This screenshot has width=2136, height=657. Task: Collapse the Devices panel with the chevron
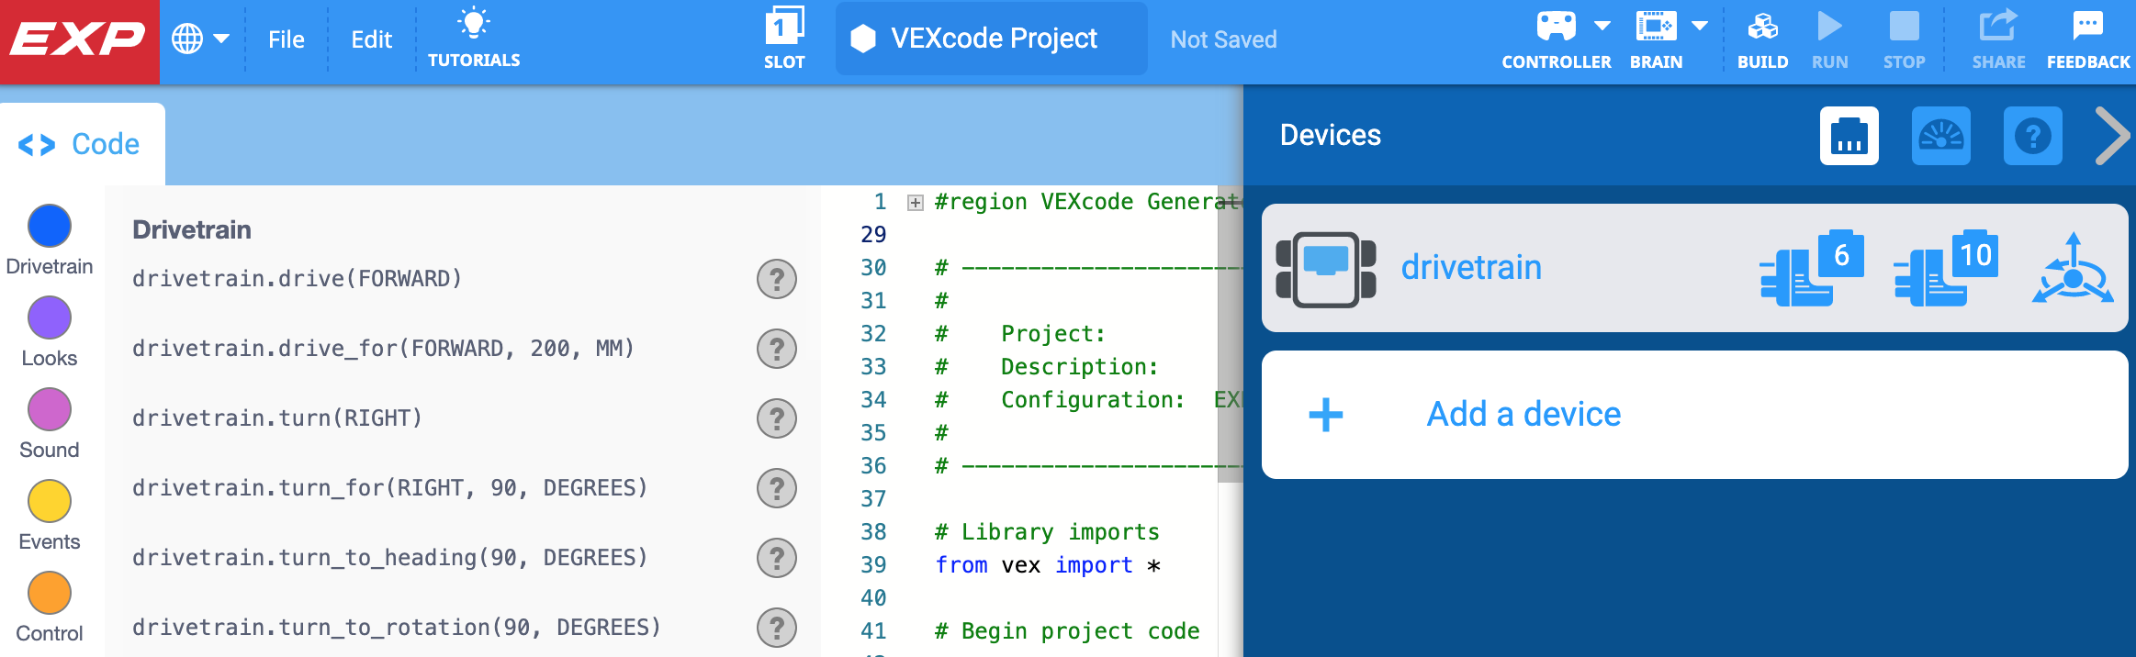pos(2113,136)
